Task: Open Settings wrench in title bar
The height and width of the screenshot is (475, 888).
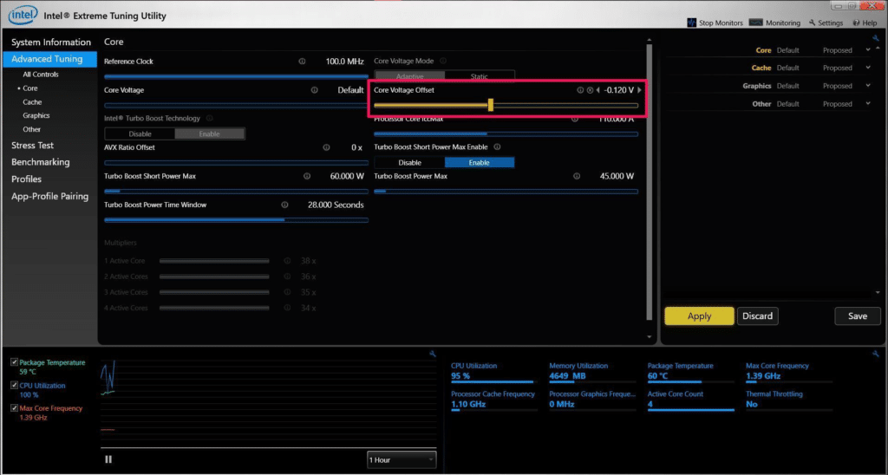Action: (812, 23)
